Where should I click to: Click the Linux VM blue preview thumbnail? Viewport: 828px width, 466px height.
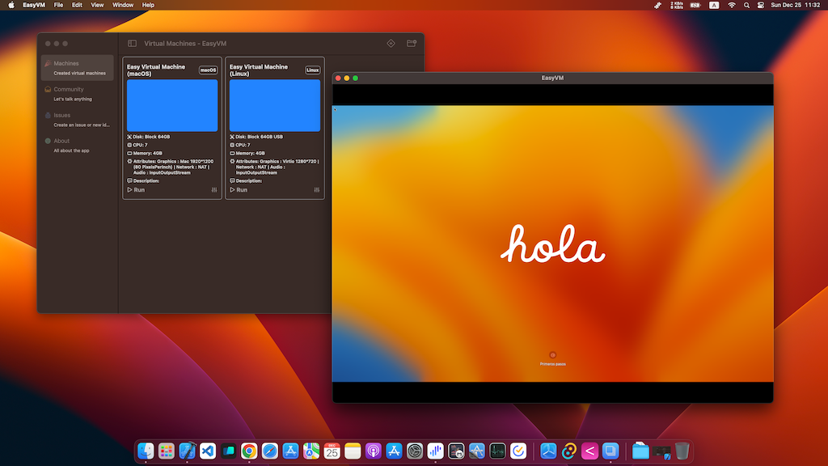pos(275,105)
